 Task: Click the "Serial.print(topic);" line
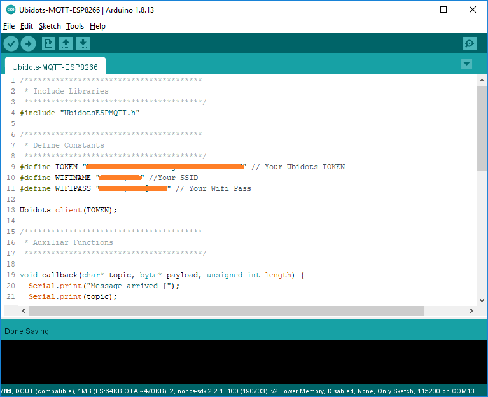(x=73, y=296)
